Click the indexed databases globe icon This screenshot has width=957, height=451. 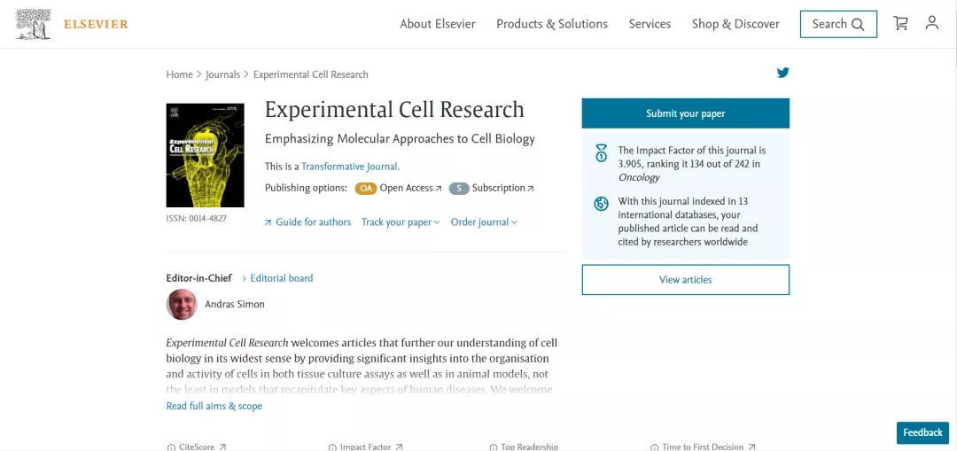[602, 204]
